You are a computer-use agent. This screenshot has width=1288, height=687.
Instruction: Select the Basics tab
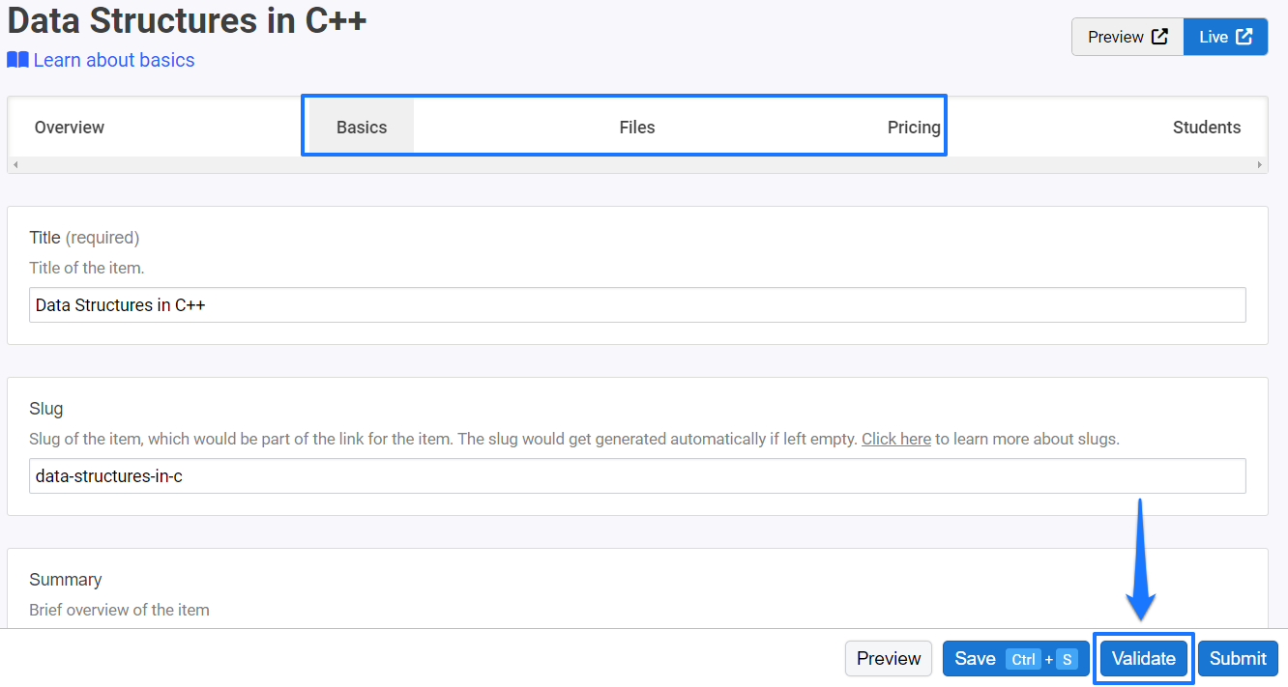[362, 128]
